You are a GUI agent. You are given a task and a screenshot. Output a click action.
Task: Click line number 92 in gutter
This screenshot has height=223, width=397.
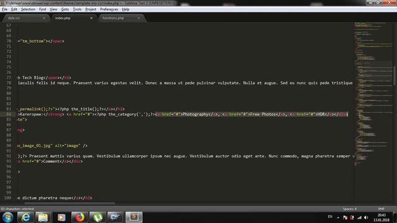pos(9,156)
